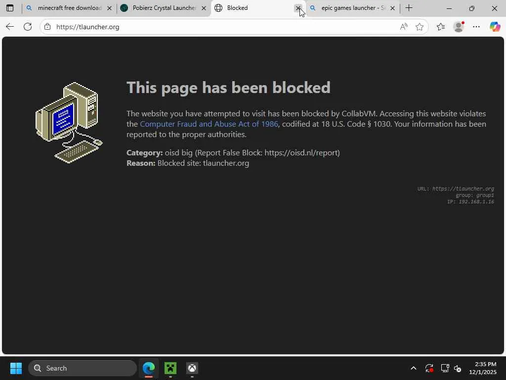506x380 pixels.
Task: Open the Windows Start menu
Action: click(x=16, y=368)
